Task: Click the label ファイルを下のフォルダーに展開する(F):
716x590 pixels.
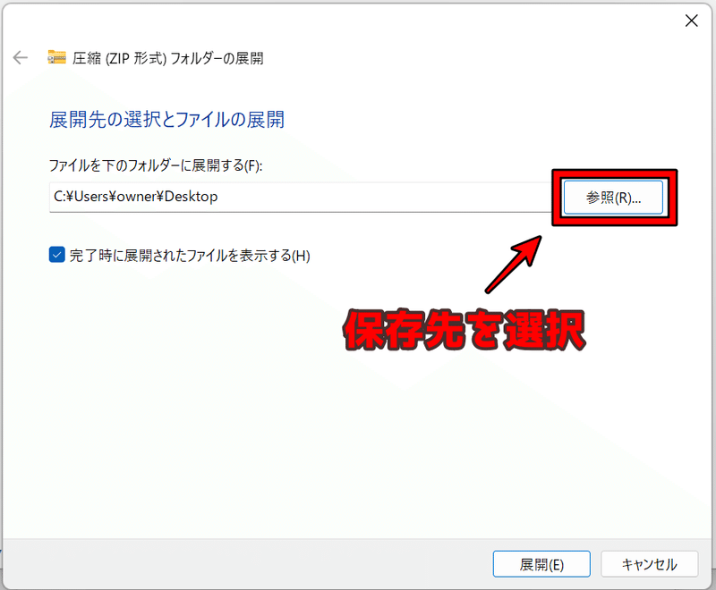Action: pyautogui.click(x=156, y=165)
